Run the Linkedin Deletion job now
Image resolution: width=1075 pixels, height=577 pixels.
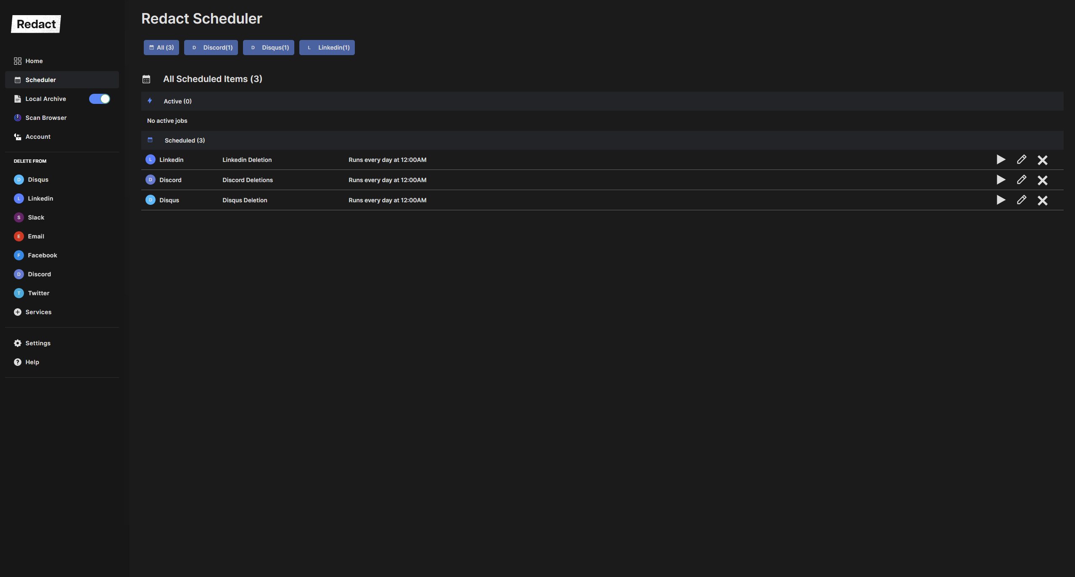(1001, 160)
